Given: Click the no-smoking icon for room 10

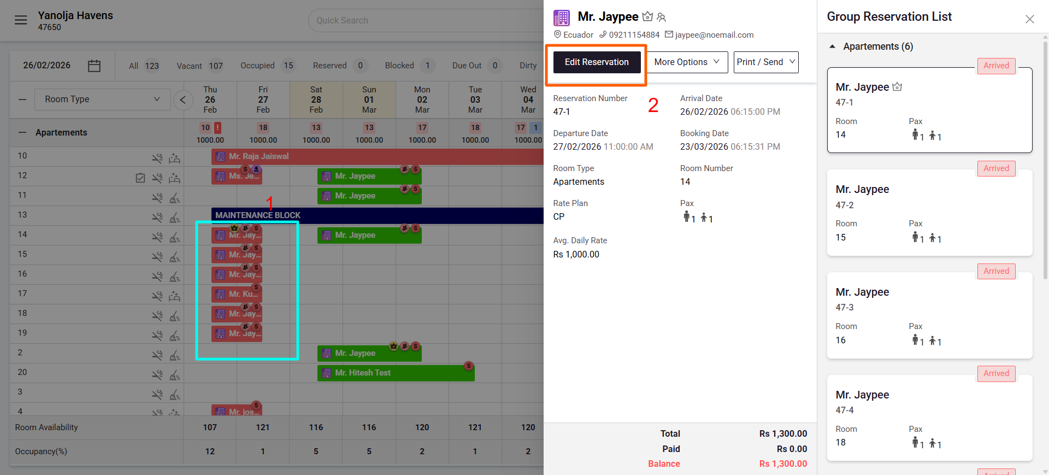Looking at the screenshot, I should 157,159.
